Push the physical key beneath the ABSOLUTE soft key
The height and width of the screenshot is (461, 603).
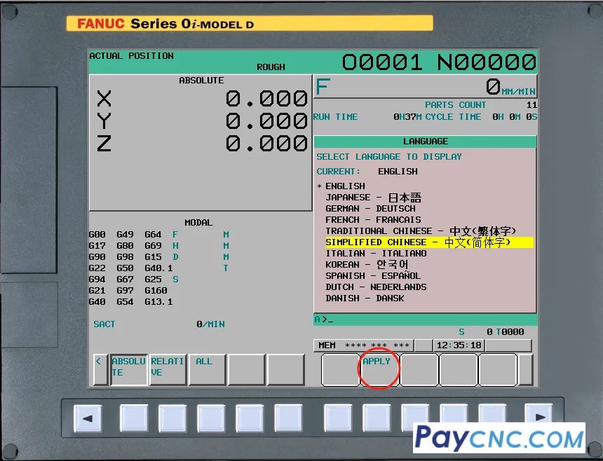click(134, 418)
